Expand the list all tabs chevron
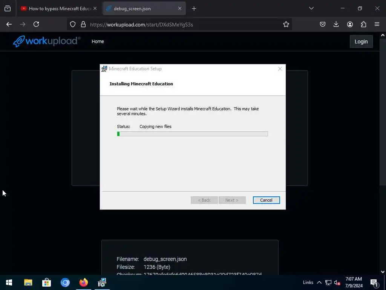This screenshot has height=290, width=386. pos(311,8)
